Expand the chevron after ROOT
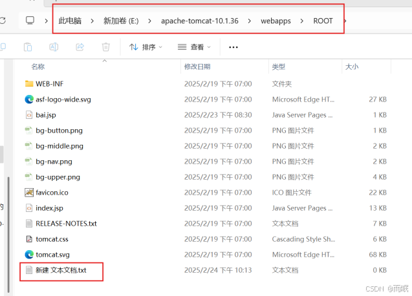This screenshot has height=296, width=412. point(345,21)
